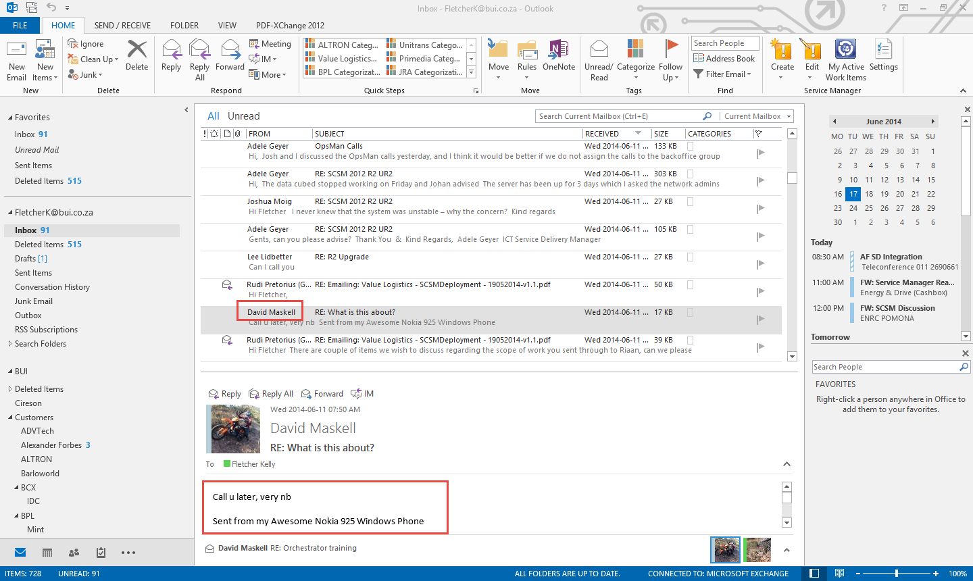This screenshot has height=581, width=973.
Task: Switch to the VIEW ribbon tab
Action: [x=227, y=26]
